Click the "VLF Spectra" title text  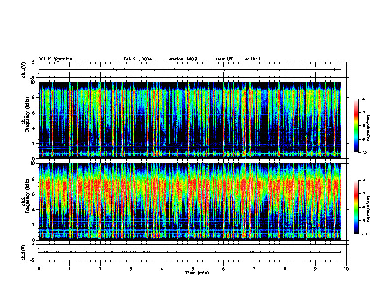[56, 59]
